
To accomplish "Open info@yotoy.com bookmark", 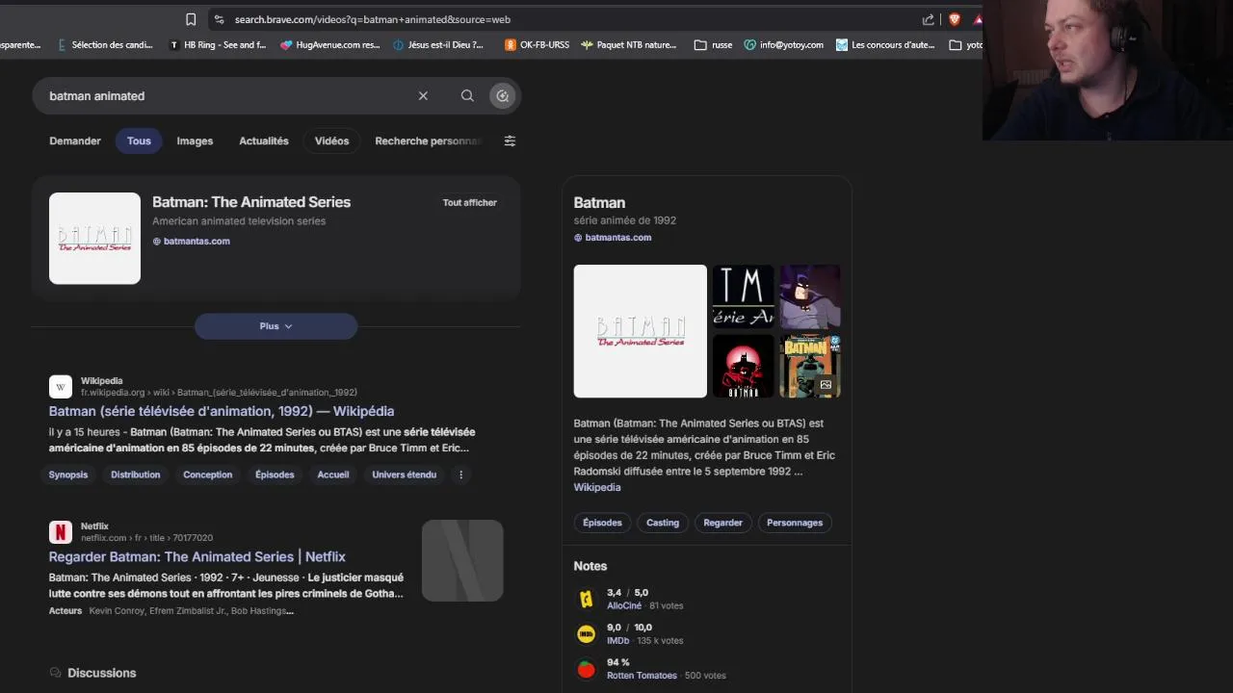I will point(783,44).
